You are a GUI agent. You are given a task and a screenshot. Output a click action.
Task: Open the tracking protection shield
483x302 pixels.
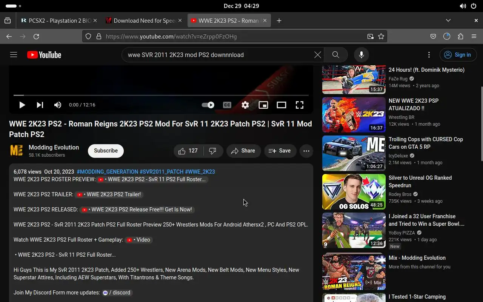click(x=88, y=37)
